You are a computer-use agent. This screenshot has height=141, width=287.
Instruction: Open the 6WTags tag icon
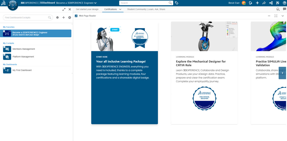176,3
